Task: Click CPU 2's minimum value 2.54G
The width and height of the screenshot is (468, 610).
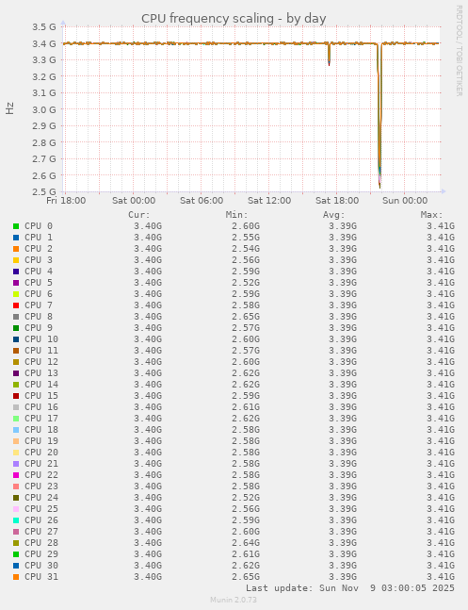Action: click(246, 249)
